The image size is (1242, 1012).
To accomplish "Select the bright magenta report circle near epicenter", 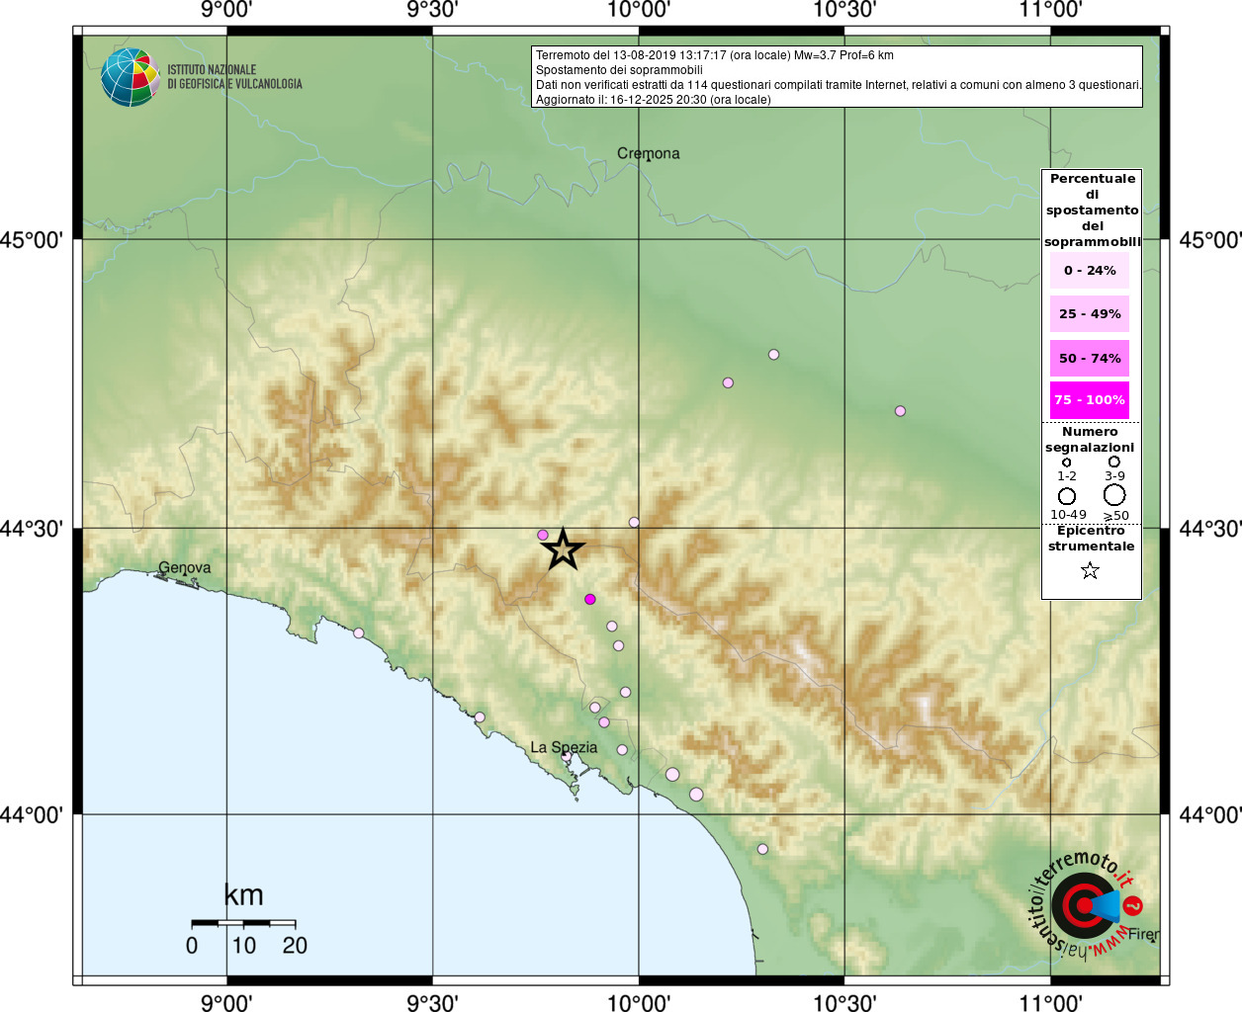I will [590, 599].
